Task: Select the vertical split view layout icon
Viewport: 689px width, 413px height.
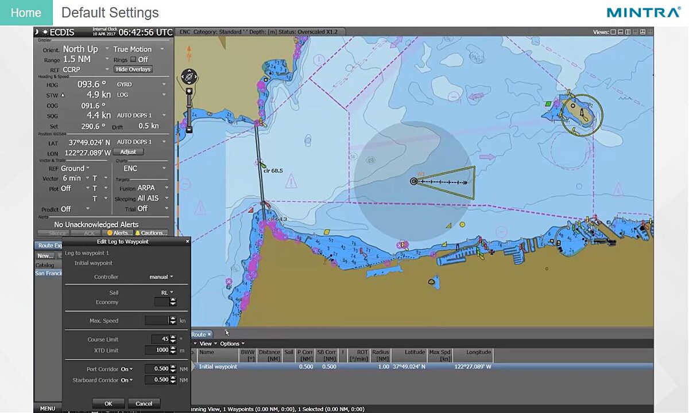Action: tap(629, 32)
